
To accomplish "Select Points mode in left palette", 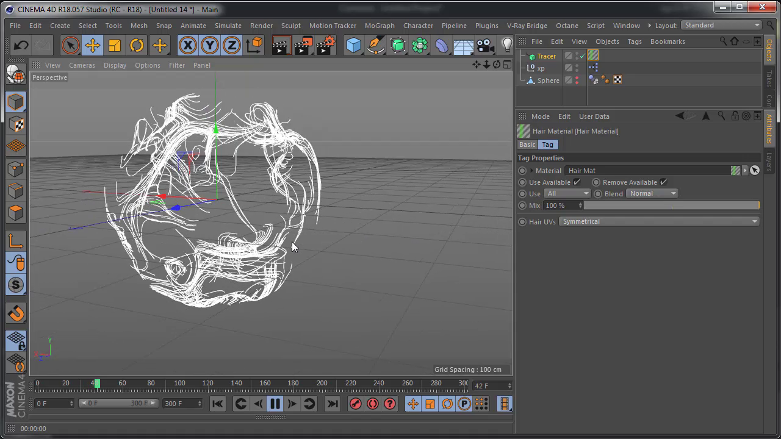I will [16, 169].
